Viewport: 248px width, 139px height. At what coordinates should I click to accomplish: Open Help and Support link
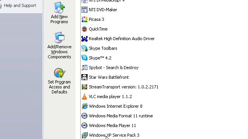20,5
